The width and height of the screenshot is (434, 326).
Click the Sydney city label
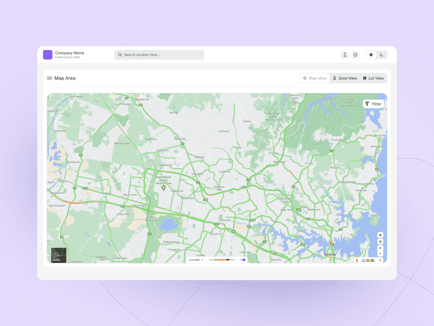[x=330, y=255]
